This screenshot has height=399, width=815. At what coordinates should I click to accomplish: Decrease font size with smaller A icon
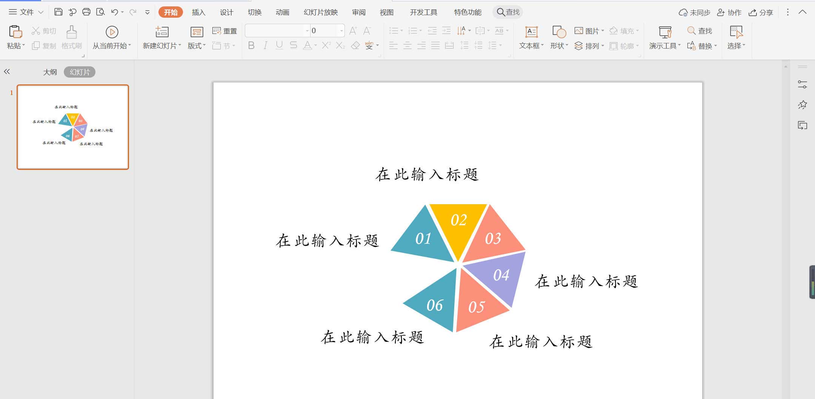[367, 31]
